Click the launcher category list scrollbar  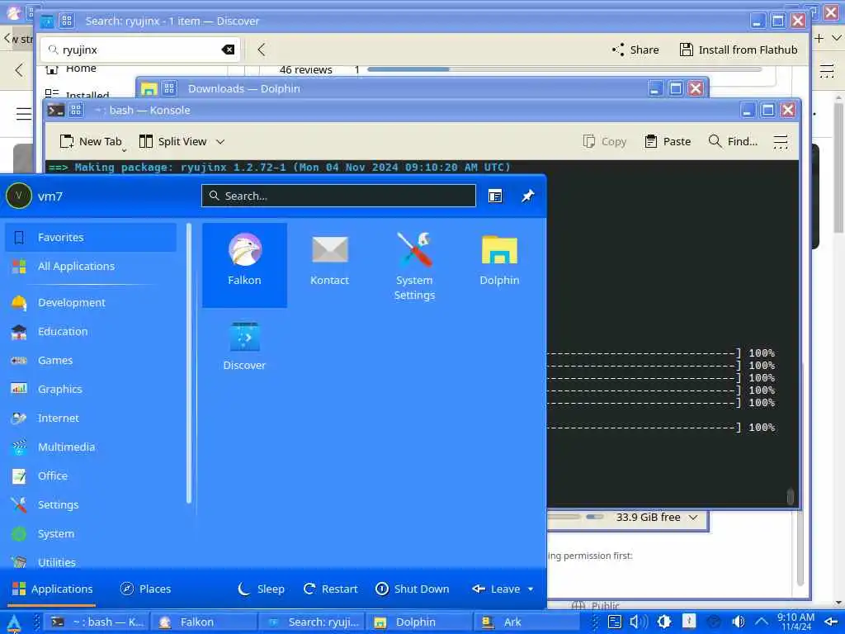tap(189, 363)
